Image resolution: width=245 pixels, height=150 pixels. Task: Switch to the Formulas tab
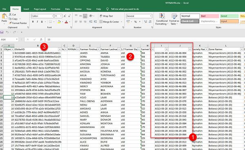click(x=56, y=9)
